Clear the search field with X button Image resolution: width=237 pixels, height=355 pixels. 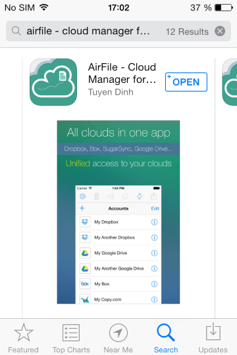220,31
